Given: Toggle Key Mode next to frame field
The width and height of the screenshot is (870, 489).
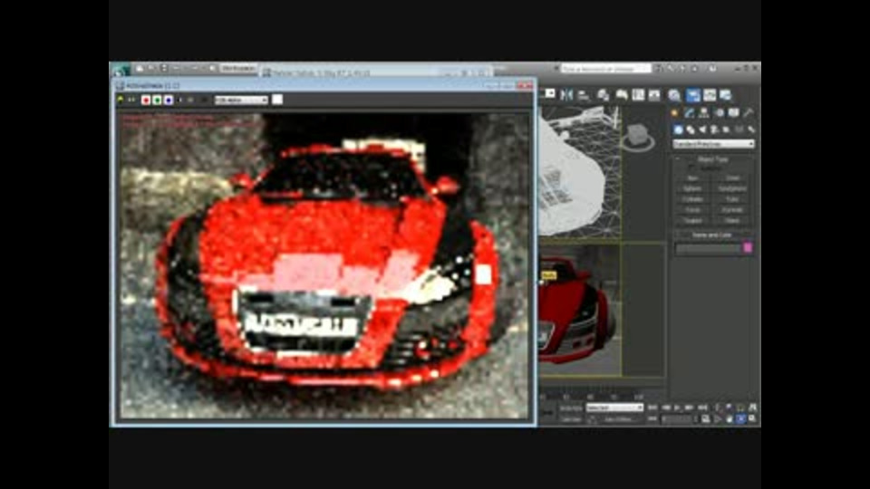Looking at the screenshot, I should (652, 418).
